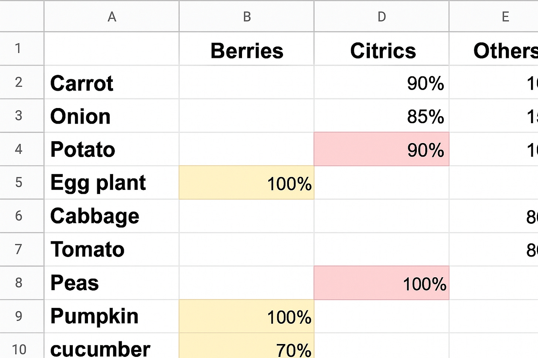Click row number 5
This screenshot has width=538, height=358.
click(x=21, y=183)
